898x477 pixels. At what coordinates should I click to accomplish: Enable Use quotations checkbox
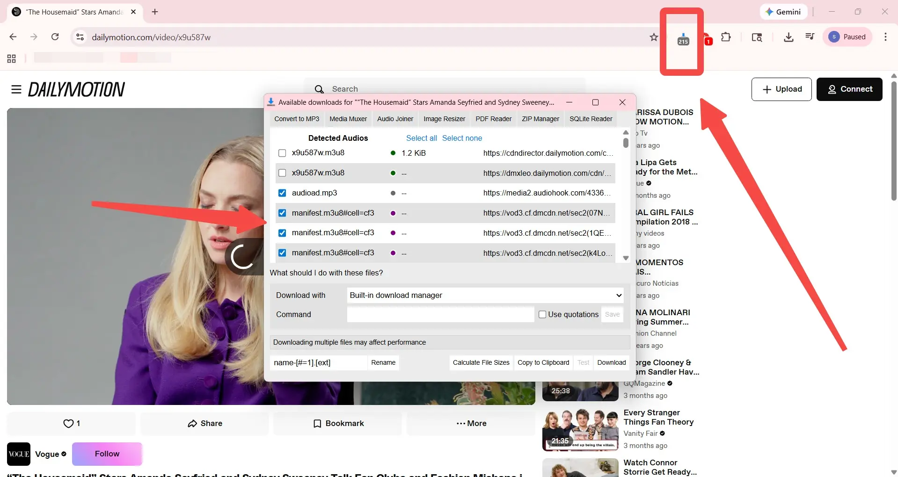coord(542,314)
